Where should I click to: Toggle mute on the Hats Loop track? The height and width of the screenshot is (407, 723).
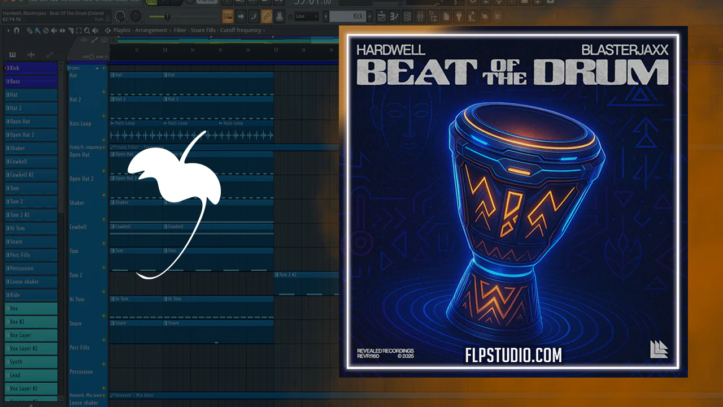click(x=103, y=140)
